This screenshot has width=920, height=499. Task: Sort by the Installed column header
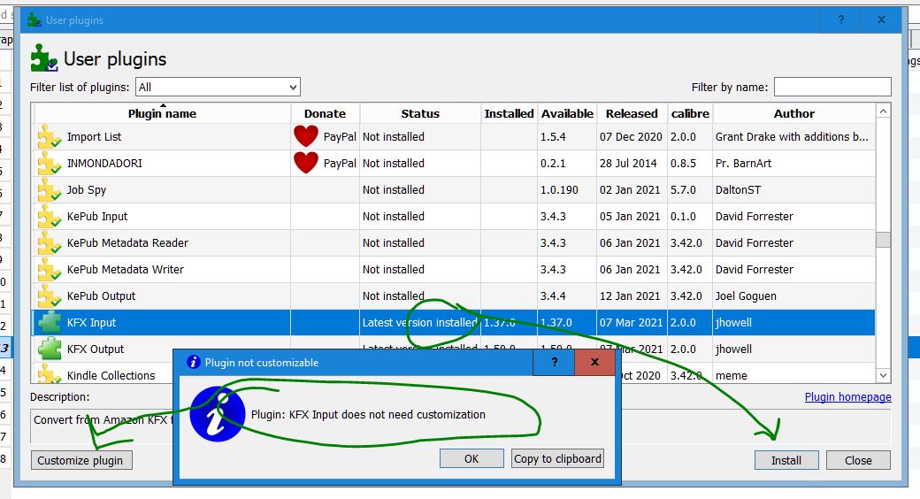pyautogui.click(x=509, y=113)
